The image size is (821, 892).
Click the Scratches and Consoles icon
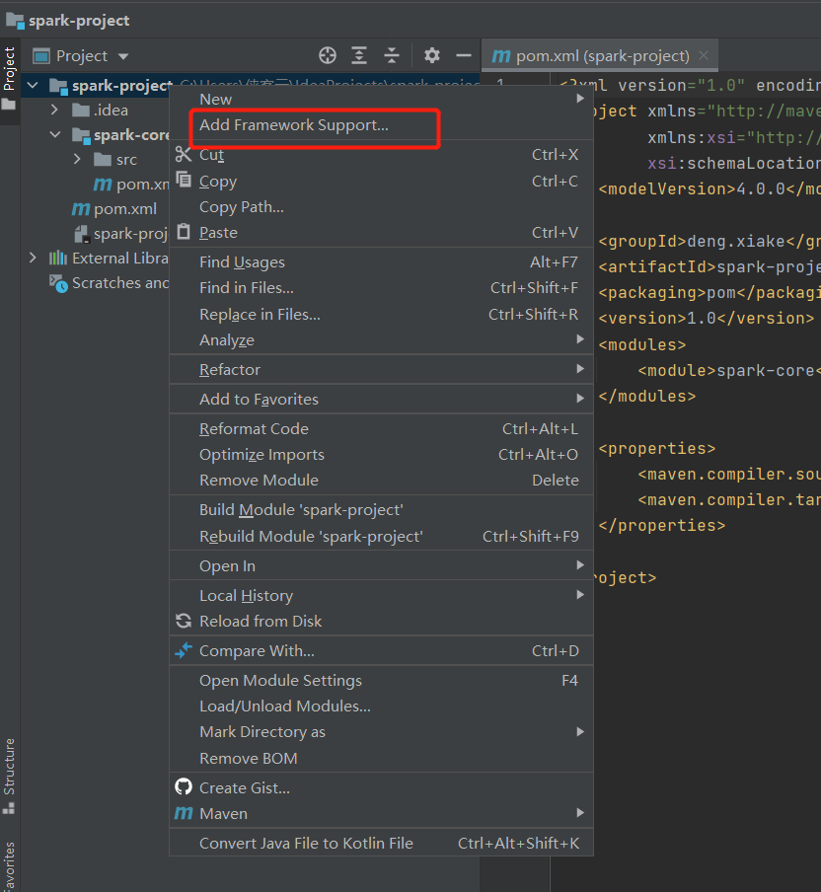[58, 283]
